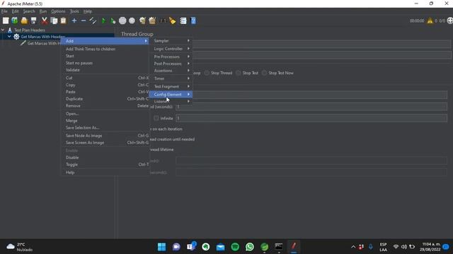
Task: Expand the Assertions submenu
Action: (x=171, y=71)
